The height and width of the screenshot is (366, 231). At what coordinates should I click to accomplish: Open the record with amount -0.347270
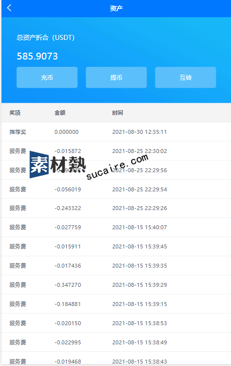point(116,285)
